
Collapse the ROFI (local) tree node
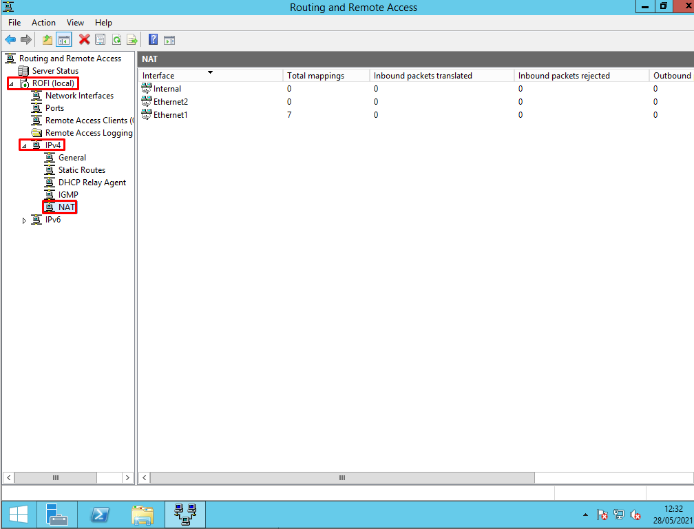[12, 83]
